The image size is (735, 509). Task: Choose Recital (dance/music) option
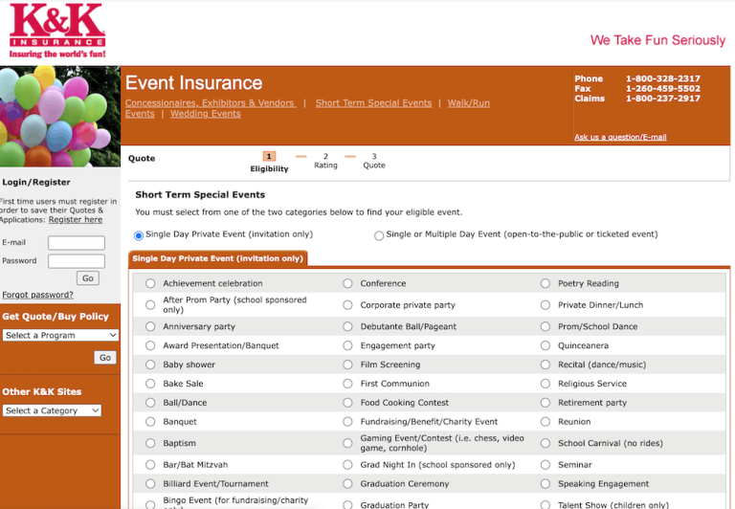546,365
